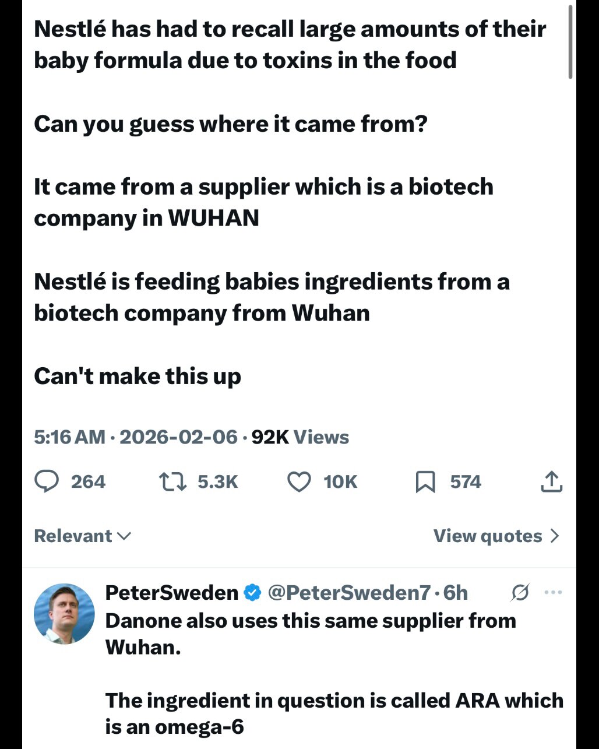Click the 264 replies count
Image resolution: width=599 pixels, height=749 pixels.
click(88, 482)
